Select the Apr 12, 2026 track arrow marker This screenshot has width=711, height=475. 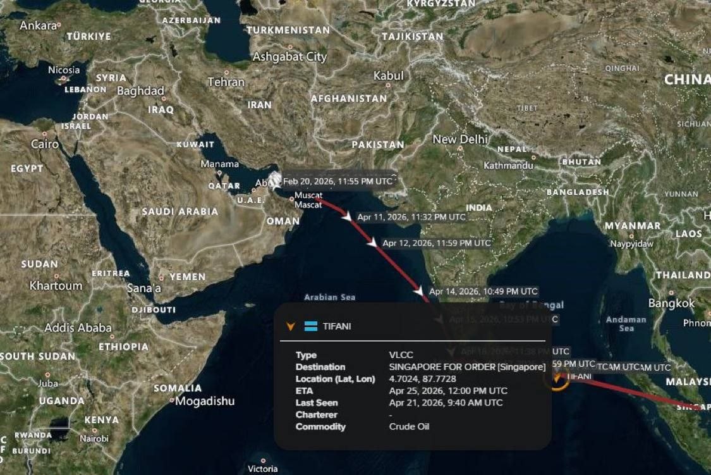(x=372, y=243)
